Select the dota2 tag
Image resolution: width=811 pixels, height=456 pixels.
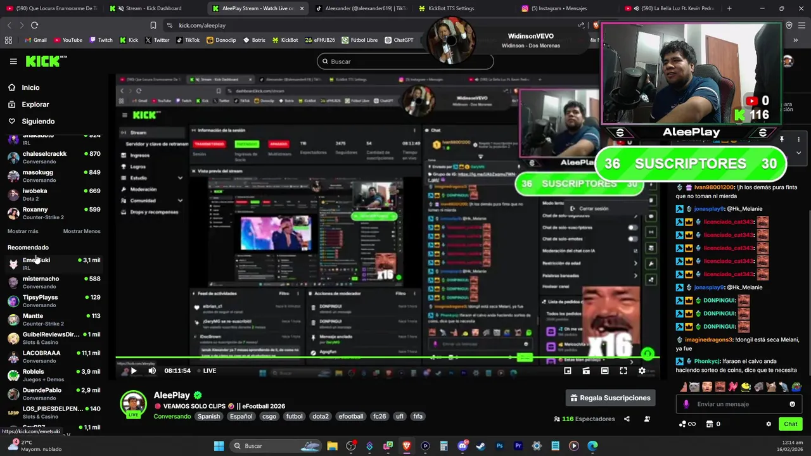(321, 417)
